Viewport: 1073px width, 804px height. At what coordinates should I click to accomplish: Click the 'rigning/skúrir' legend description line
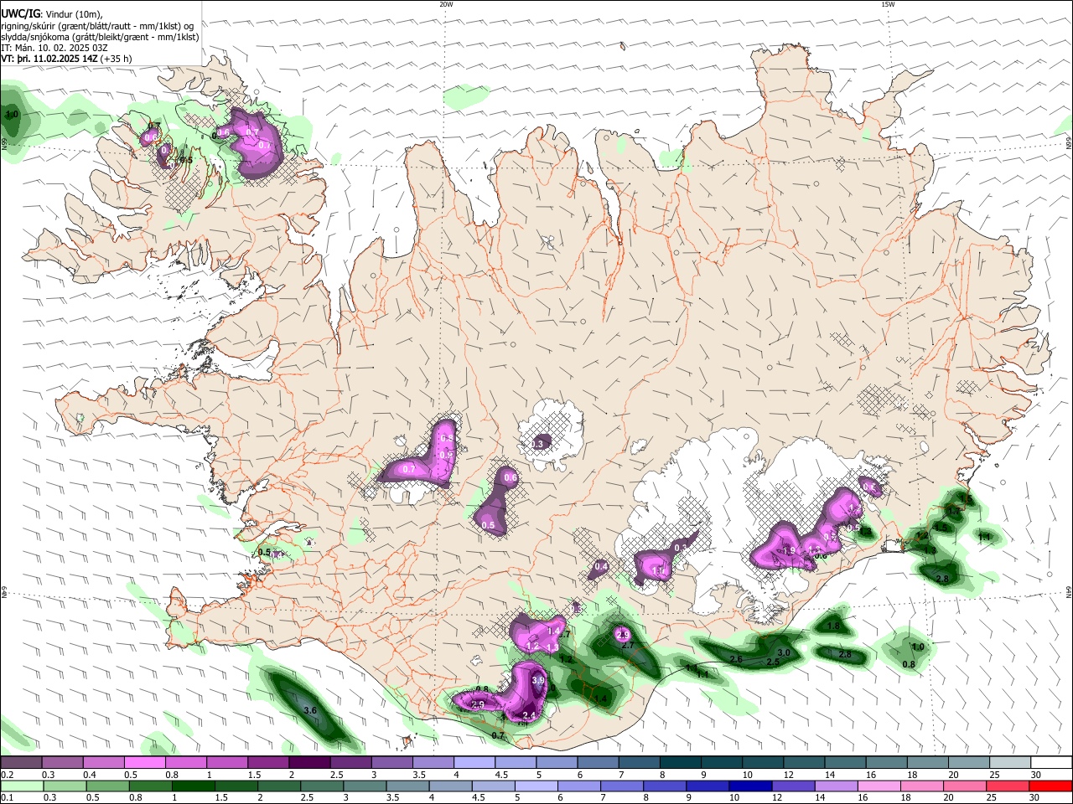pyautogui.click(x=97, y=26)
